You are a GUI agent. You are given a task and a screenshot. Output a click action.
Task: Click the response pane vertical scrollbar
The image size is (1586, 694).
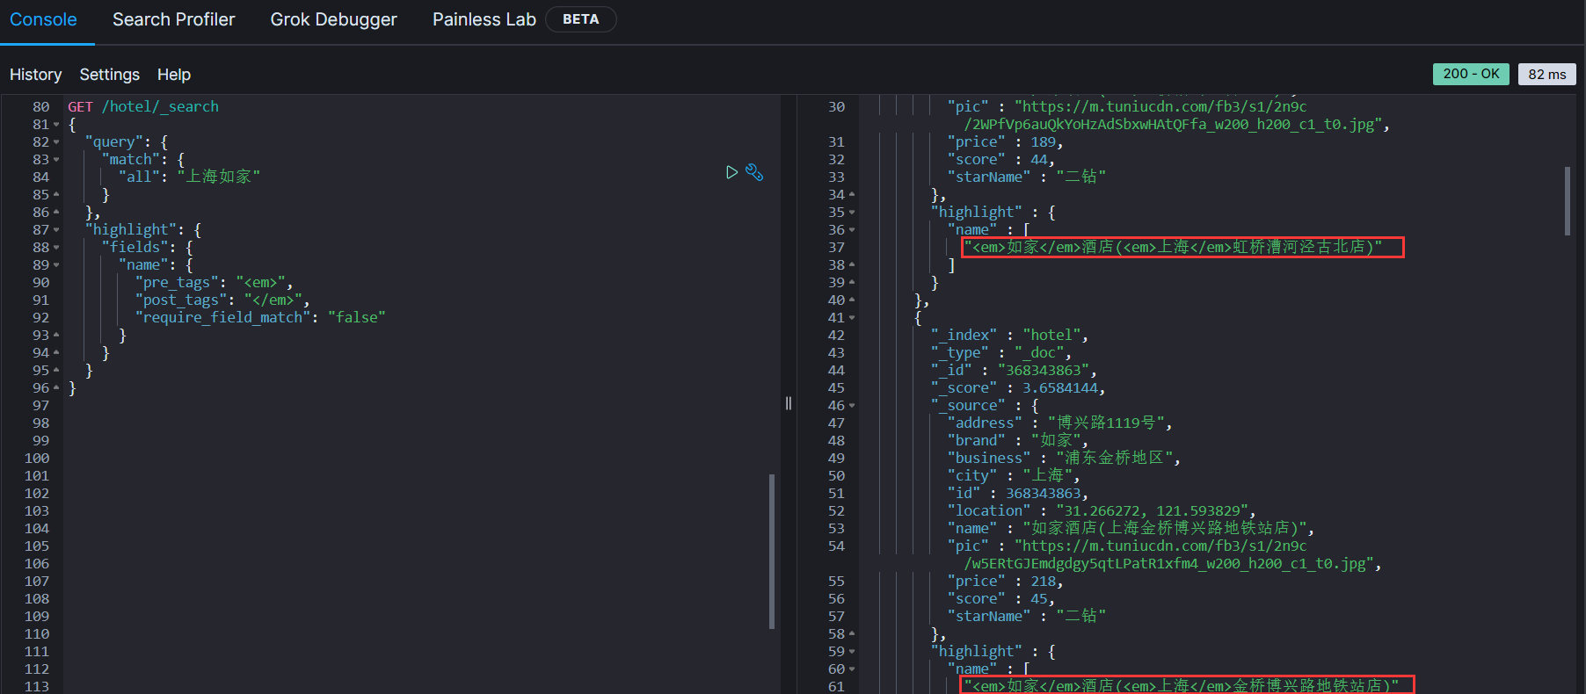pyautogui.click(x=1568, y=201)
